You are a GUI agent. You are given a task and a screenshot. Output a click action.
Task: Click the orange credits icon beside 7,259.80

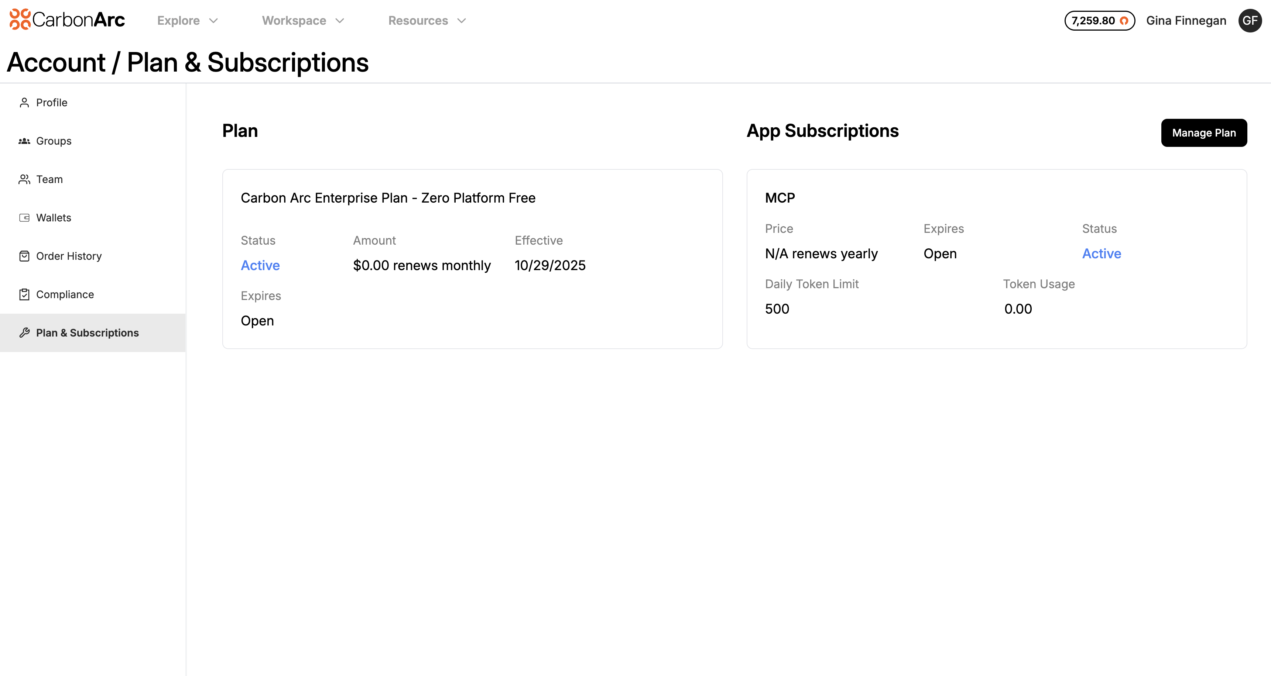(1124, 21)
